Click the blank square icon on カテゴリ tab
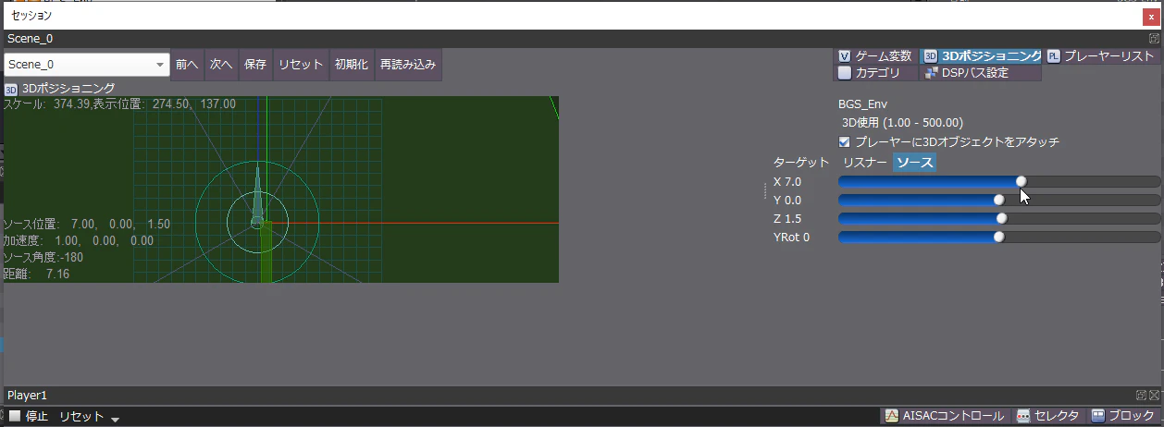1164x427 pixels. point(844,72)
